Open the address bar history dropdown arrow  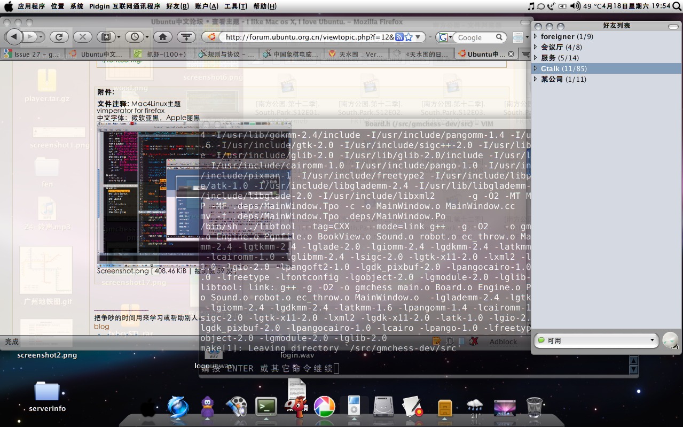(418, 37)
